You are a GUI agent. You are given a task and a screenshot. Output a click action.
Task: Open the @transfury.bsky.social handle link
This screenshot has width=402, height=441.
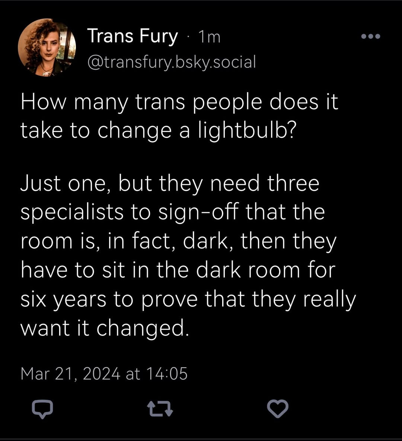pyautogui.click(x=172, y=62)
